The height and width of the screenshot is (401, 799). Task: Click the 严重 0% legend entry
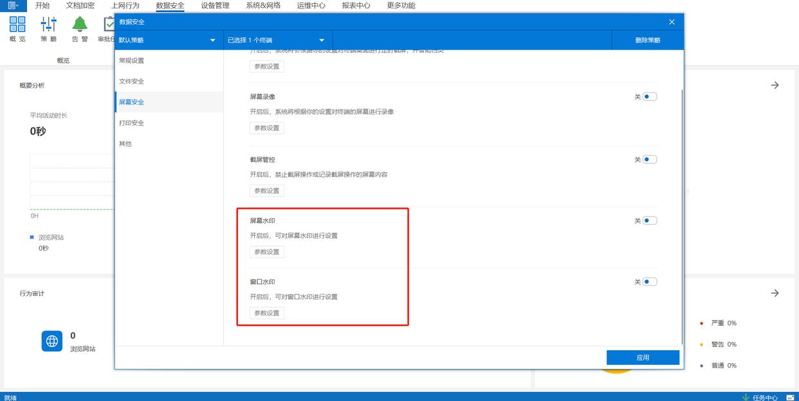pos(719,323)
